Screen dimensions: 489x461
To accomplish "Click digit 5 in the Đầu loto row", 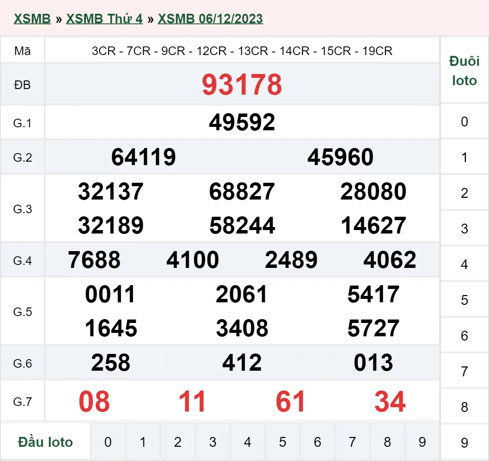I will pyautogui.click(x=282, y=441).
